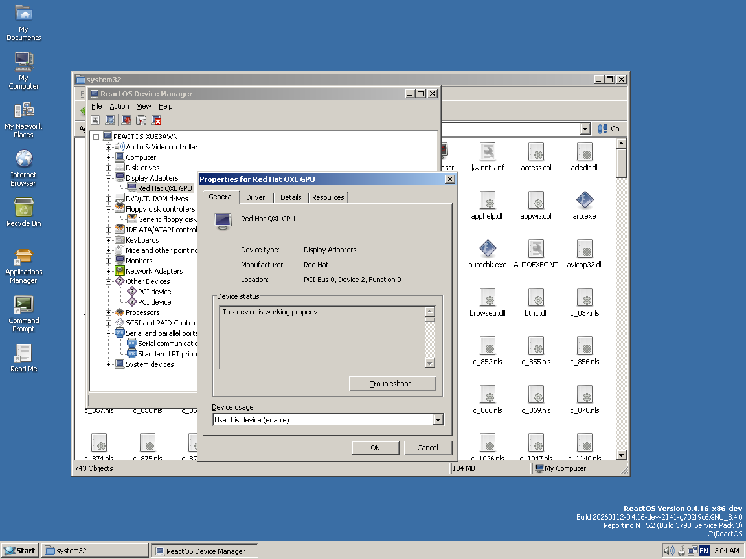Select the first PCI device under Other Devices
This screenshot has width=746, height=559.
154,292
